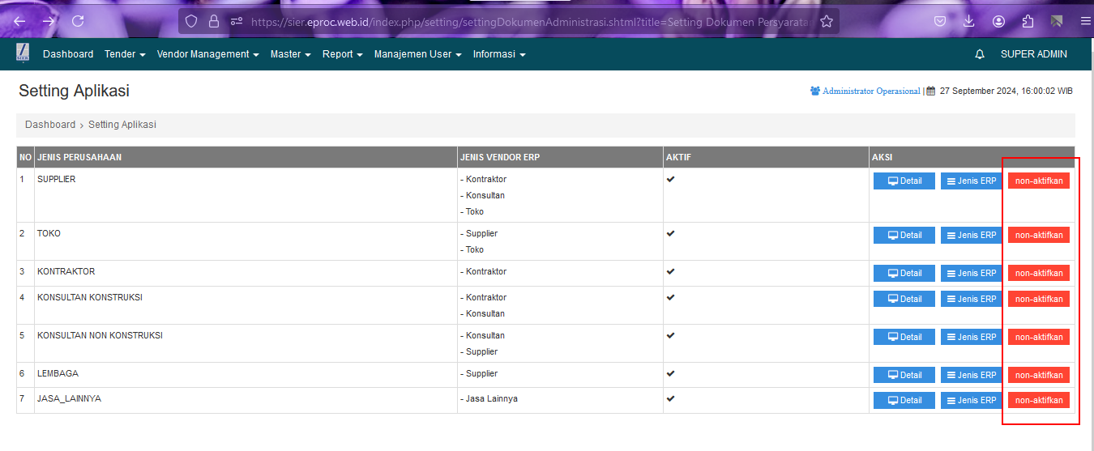
Task: Deactivate SUPPLIER with non-aktifkan button
Action: tap(1038, 181)
